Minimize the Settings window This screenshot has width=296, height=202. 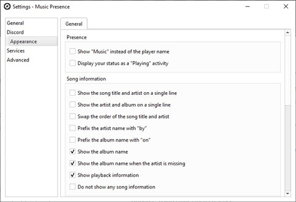coord(248,6)
